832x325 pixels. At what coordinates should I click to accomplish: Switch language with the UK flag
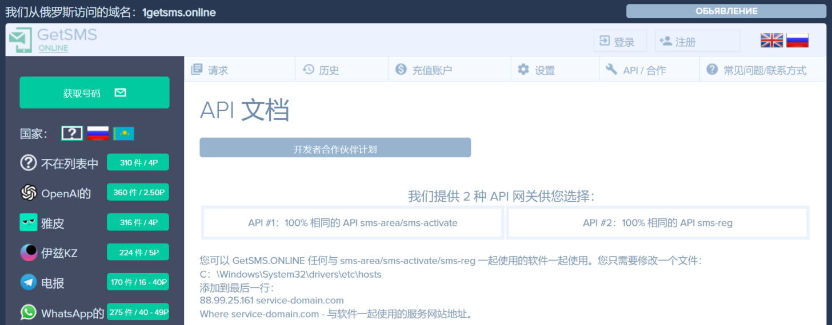tap(771, 40)
